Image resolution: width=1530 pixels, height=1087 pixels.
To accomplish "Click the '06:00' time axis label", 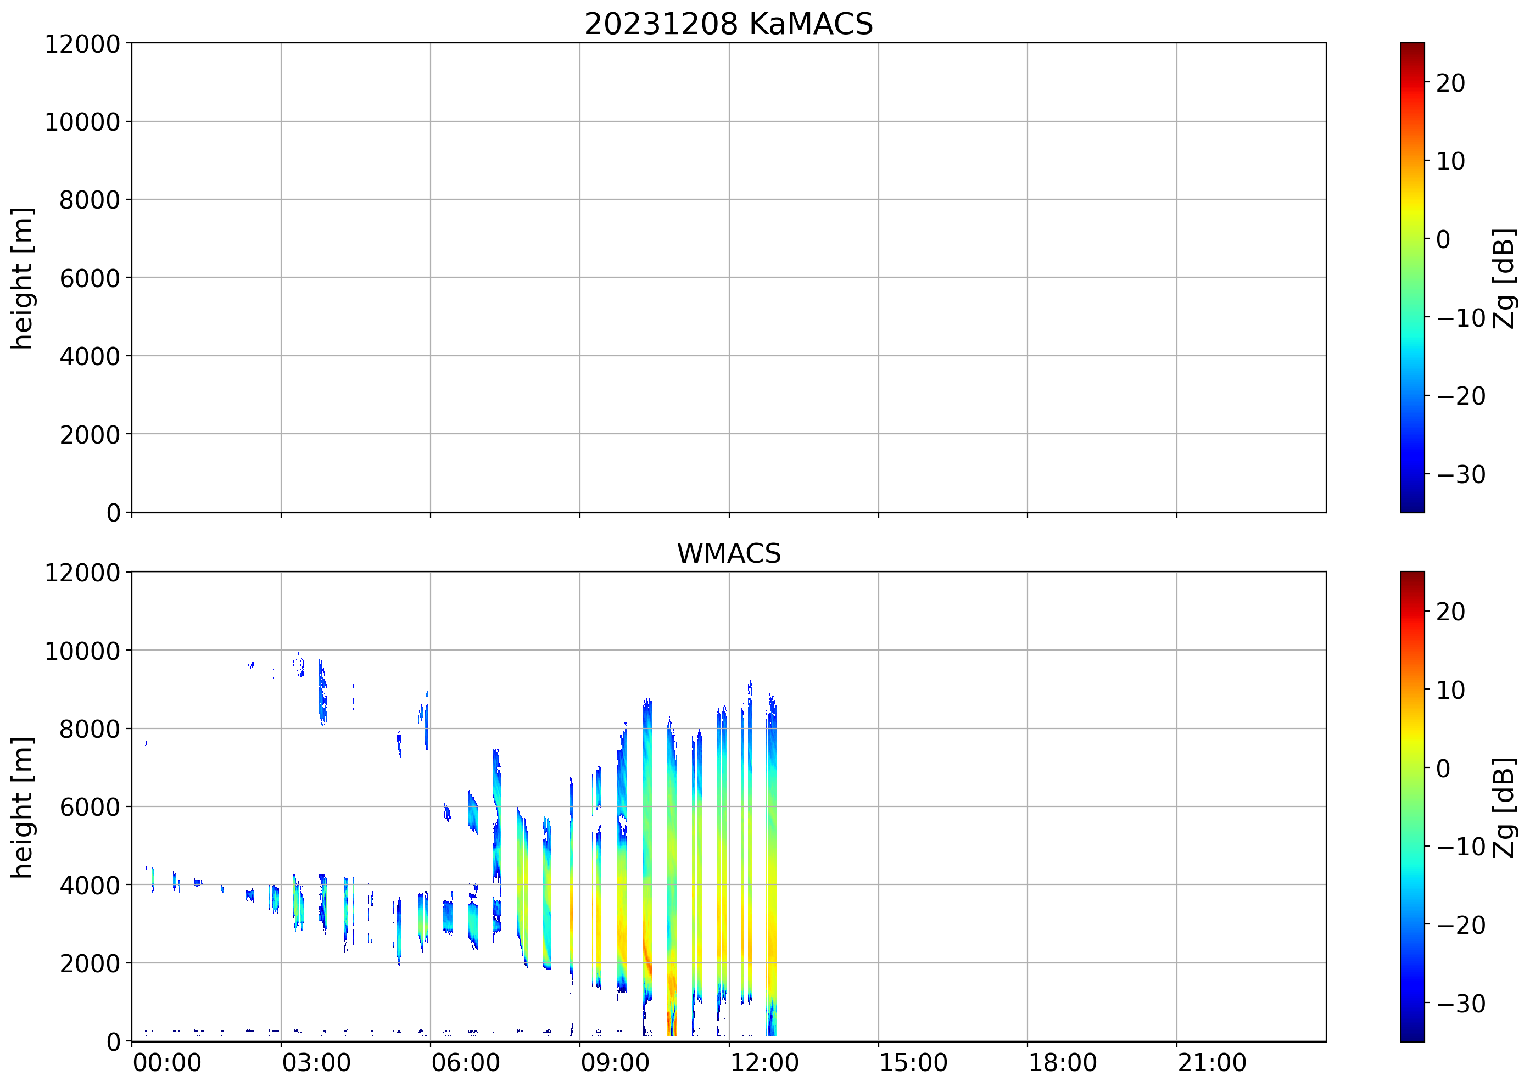I will point(465,1062).
